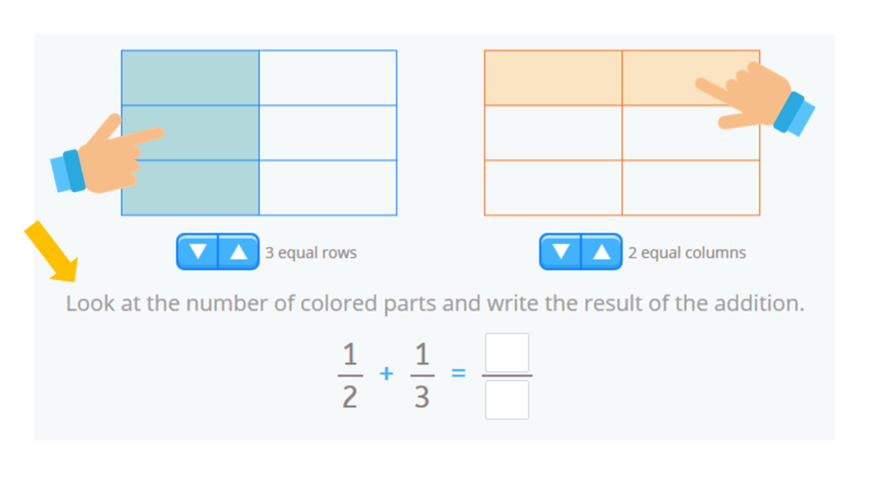Shade the bottom-right cell of the orange grid
Screen dimensions: 874x491
(x=690, y=186)
